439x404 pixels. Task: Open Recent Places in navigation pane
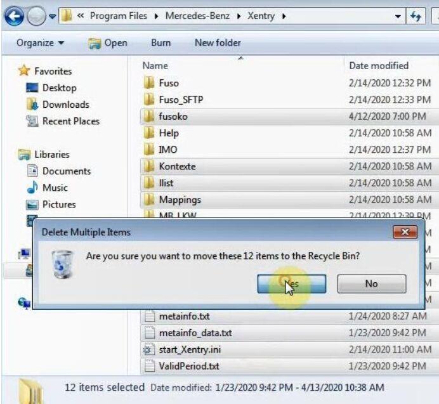(x=71, y=121)
